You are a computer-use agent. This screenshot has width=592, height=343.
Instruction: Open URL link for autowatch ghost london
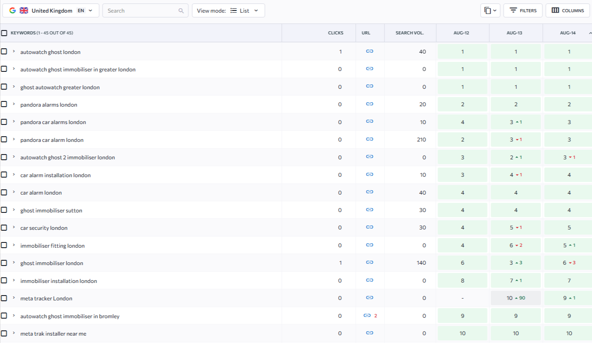(369, 51)
